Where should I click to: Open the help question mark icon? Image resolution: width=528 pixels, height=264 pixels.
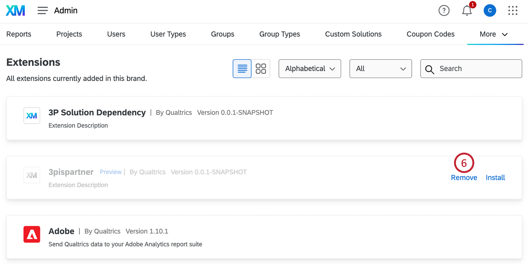[444, 11]
